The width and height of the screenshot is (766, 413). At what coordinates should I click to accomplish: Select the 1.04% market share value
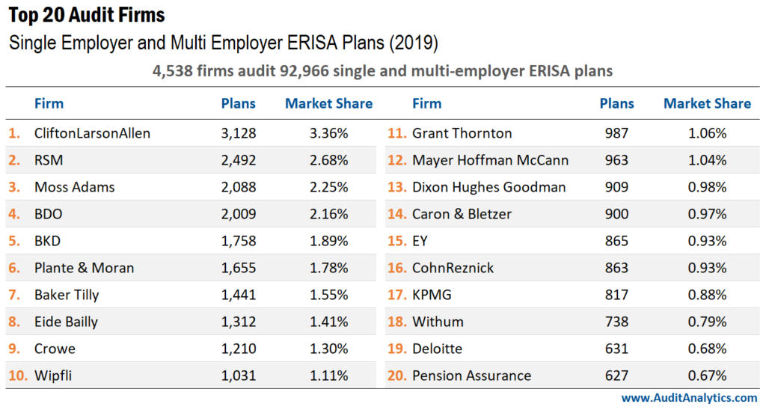[x=708, y=160]
